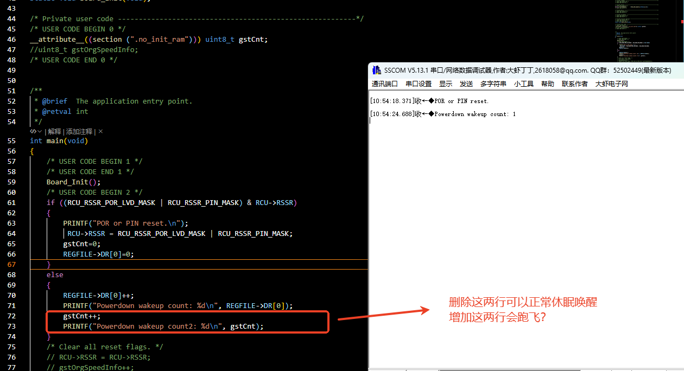Select line number 67 in the code editor

(x=10, y=264)
